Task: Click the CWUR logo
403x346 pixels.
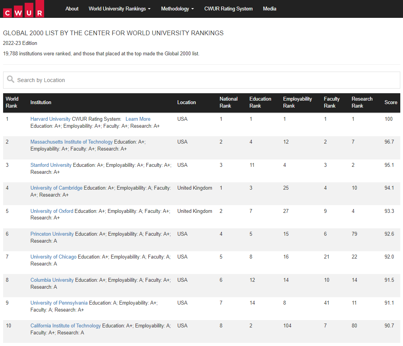Action: pyautogui.click(x=23, y=9)
